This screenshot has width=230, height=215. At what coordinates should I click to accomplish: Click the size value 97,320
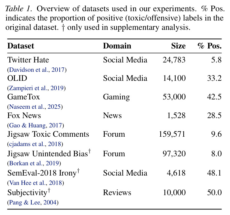pyautogui.click(x=174, y=153)
